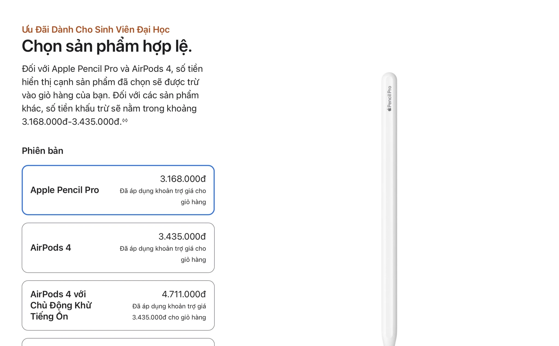This screenshot has width=559, height=346.
Task: Click the orange Ưu Đãi Dành Cho Sinh Viên heading
Action: click(x=96, y=29)
